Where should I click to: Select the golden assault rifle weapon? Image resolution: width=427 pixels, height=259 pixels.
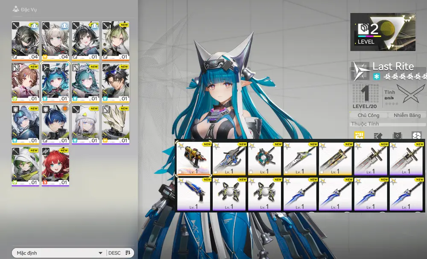click(x=193, y=158)
